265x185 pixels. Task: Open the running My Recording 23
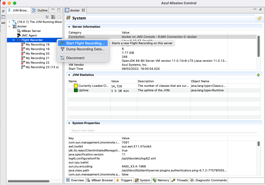coord(42,67)
